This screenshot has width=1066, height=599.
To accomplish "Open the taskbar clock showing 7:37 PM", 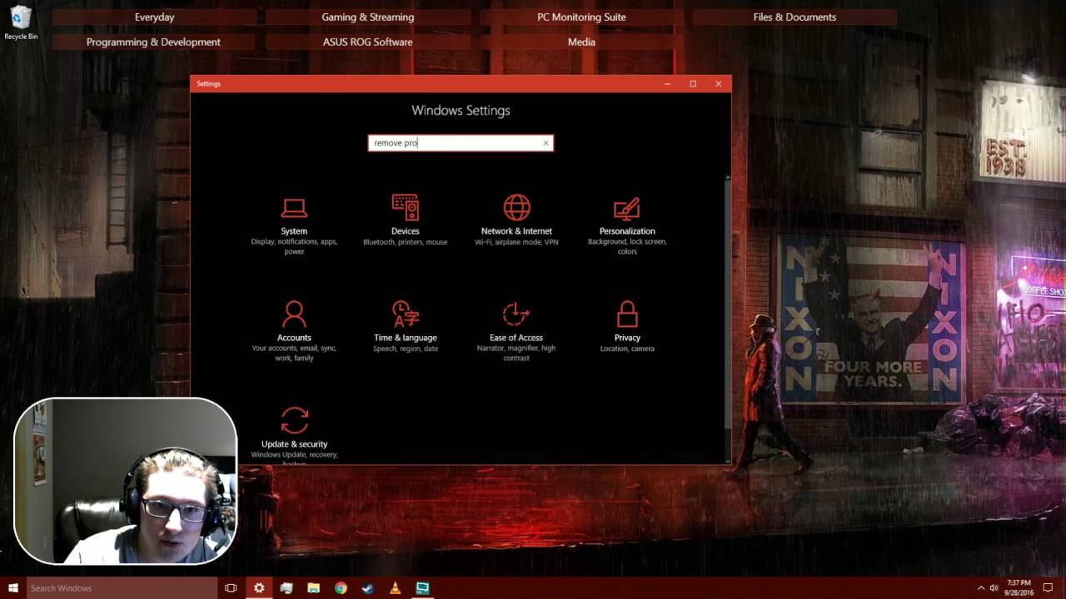I will pyautogui.click(x=1019, y=588).
